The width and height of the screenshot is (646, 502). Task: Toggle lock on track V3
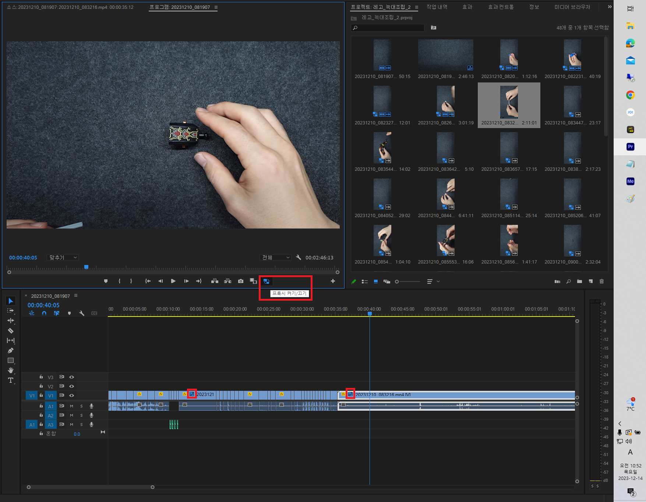coord(41,377)
